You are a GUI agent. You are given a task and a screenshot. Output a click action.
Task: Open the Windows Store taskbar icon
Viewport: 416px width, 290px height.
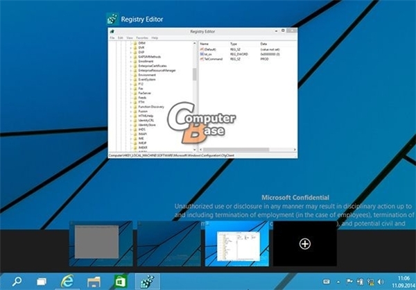click(x=121, y=281)
